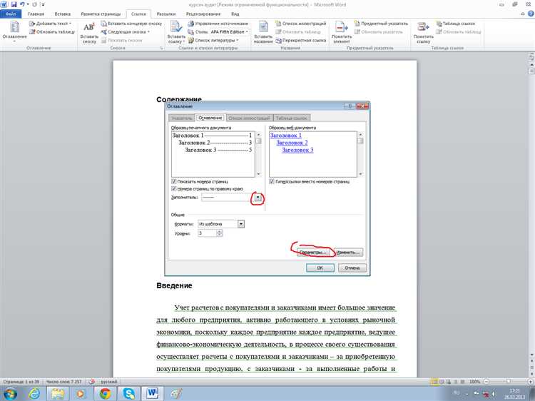
Task: Switch to the Главная ribbon tab
Action: (36, 14)
